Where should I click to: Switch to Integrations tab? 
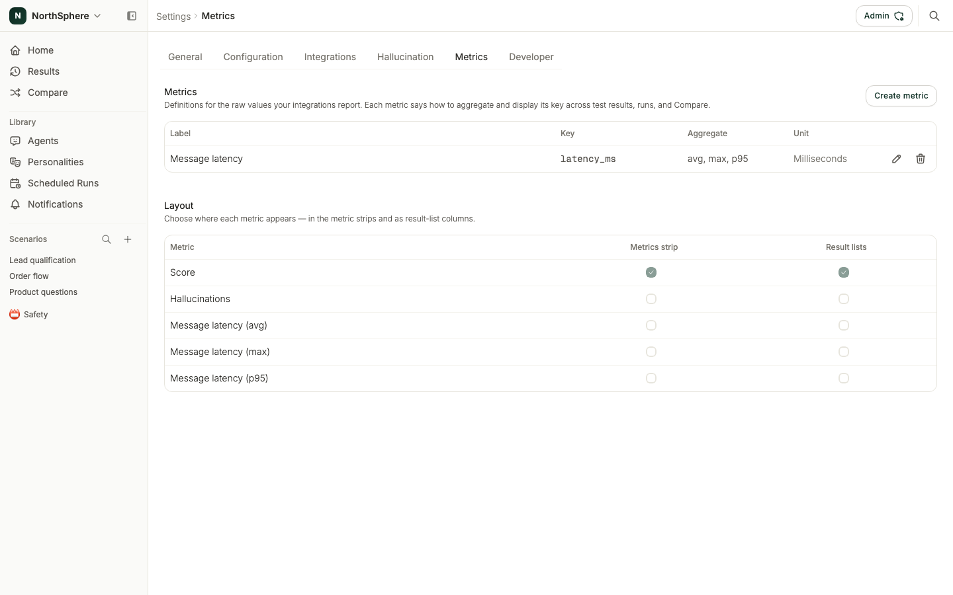click(x=330, y=57)
